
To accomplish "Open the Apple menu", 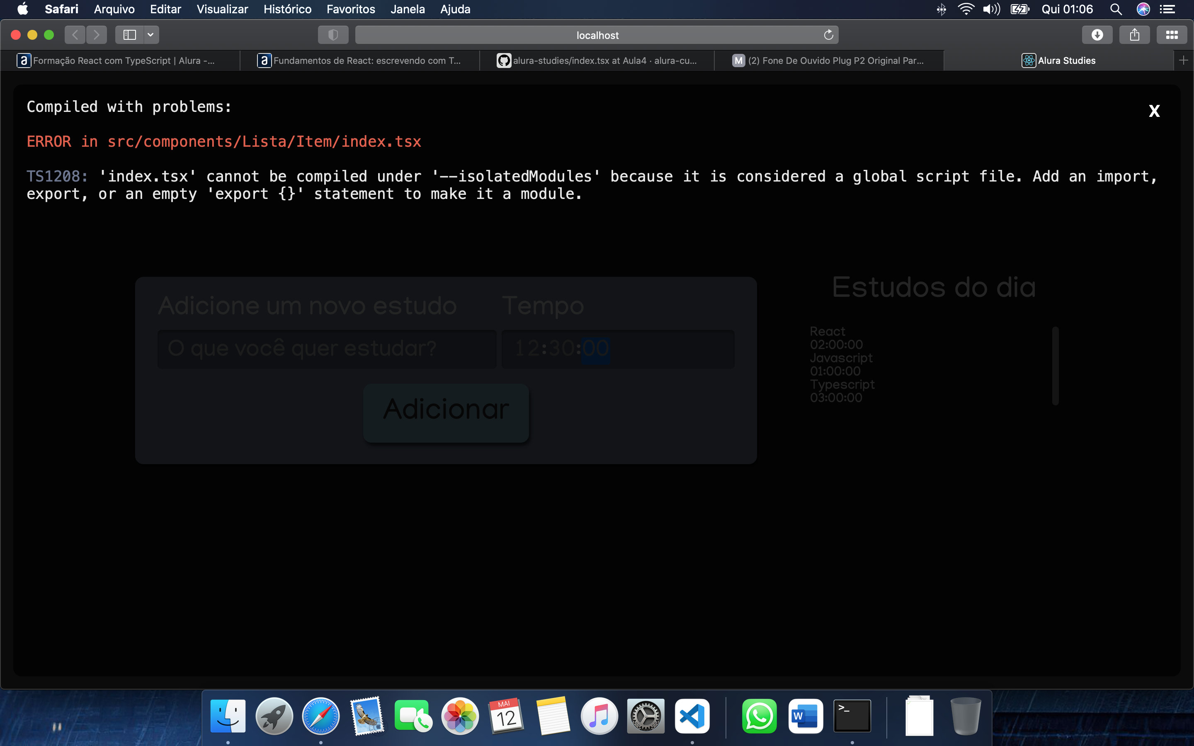I will 23,9.
